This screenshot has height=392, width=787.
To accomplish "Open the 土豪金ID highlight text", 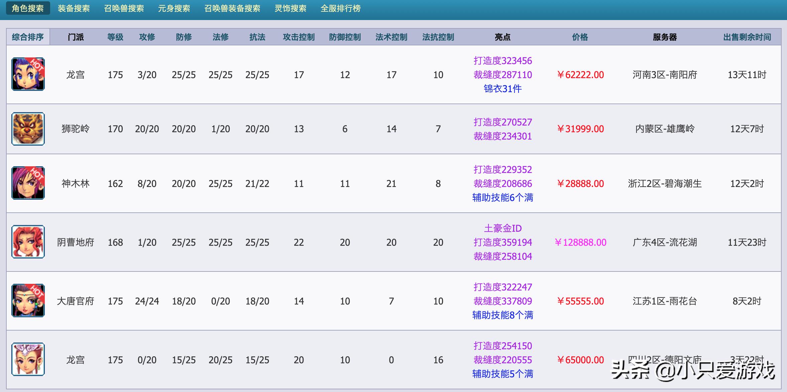I will click(502, 228).
